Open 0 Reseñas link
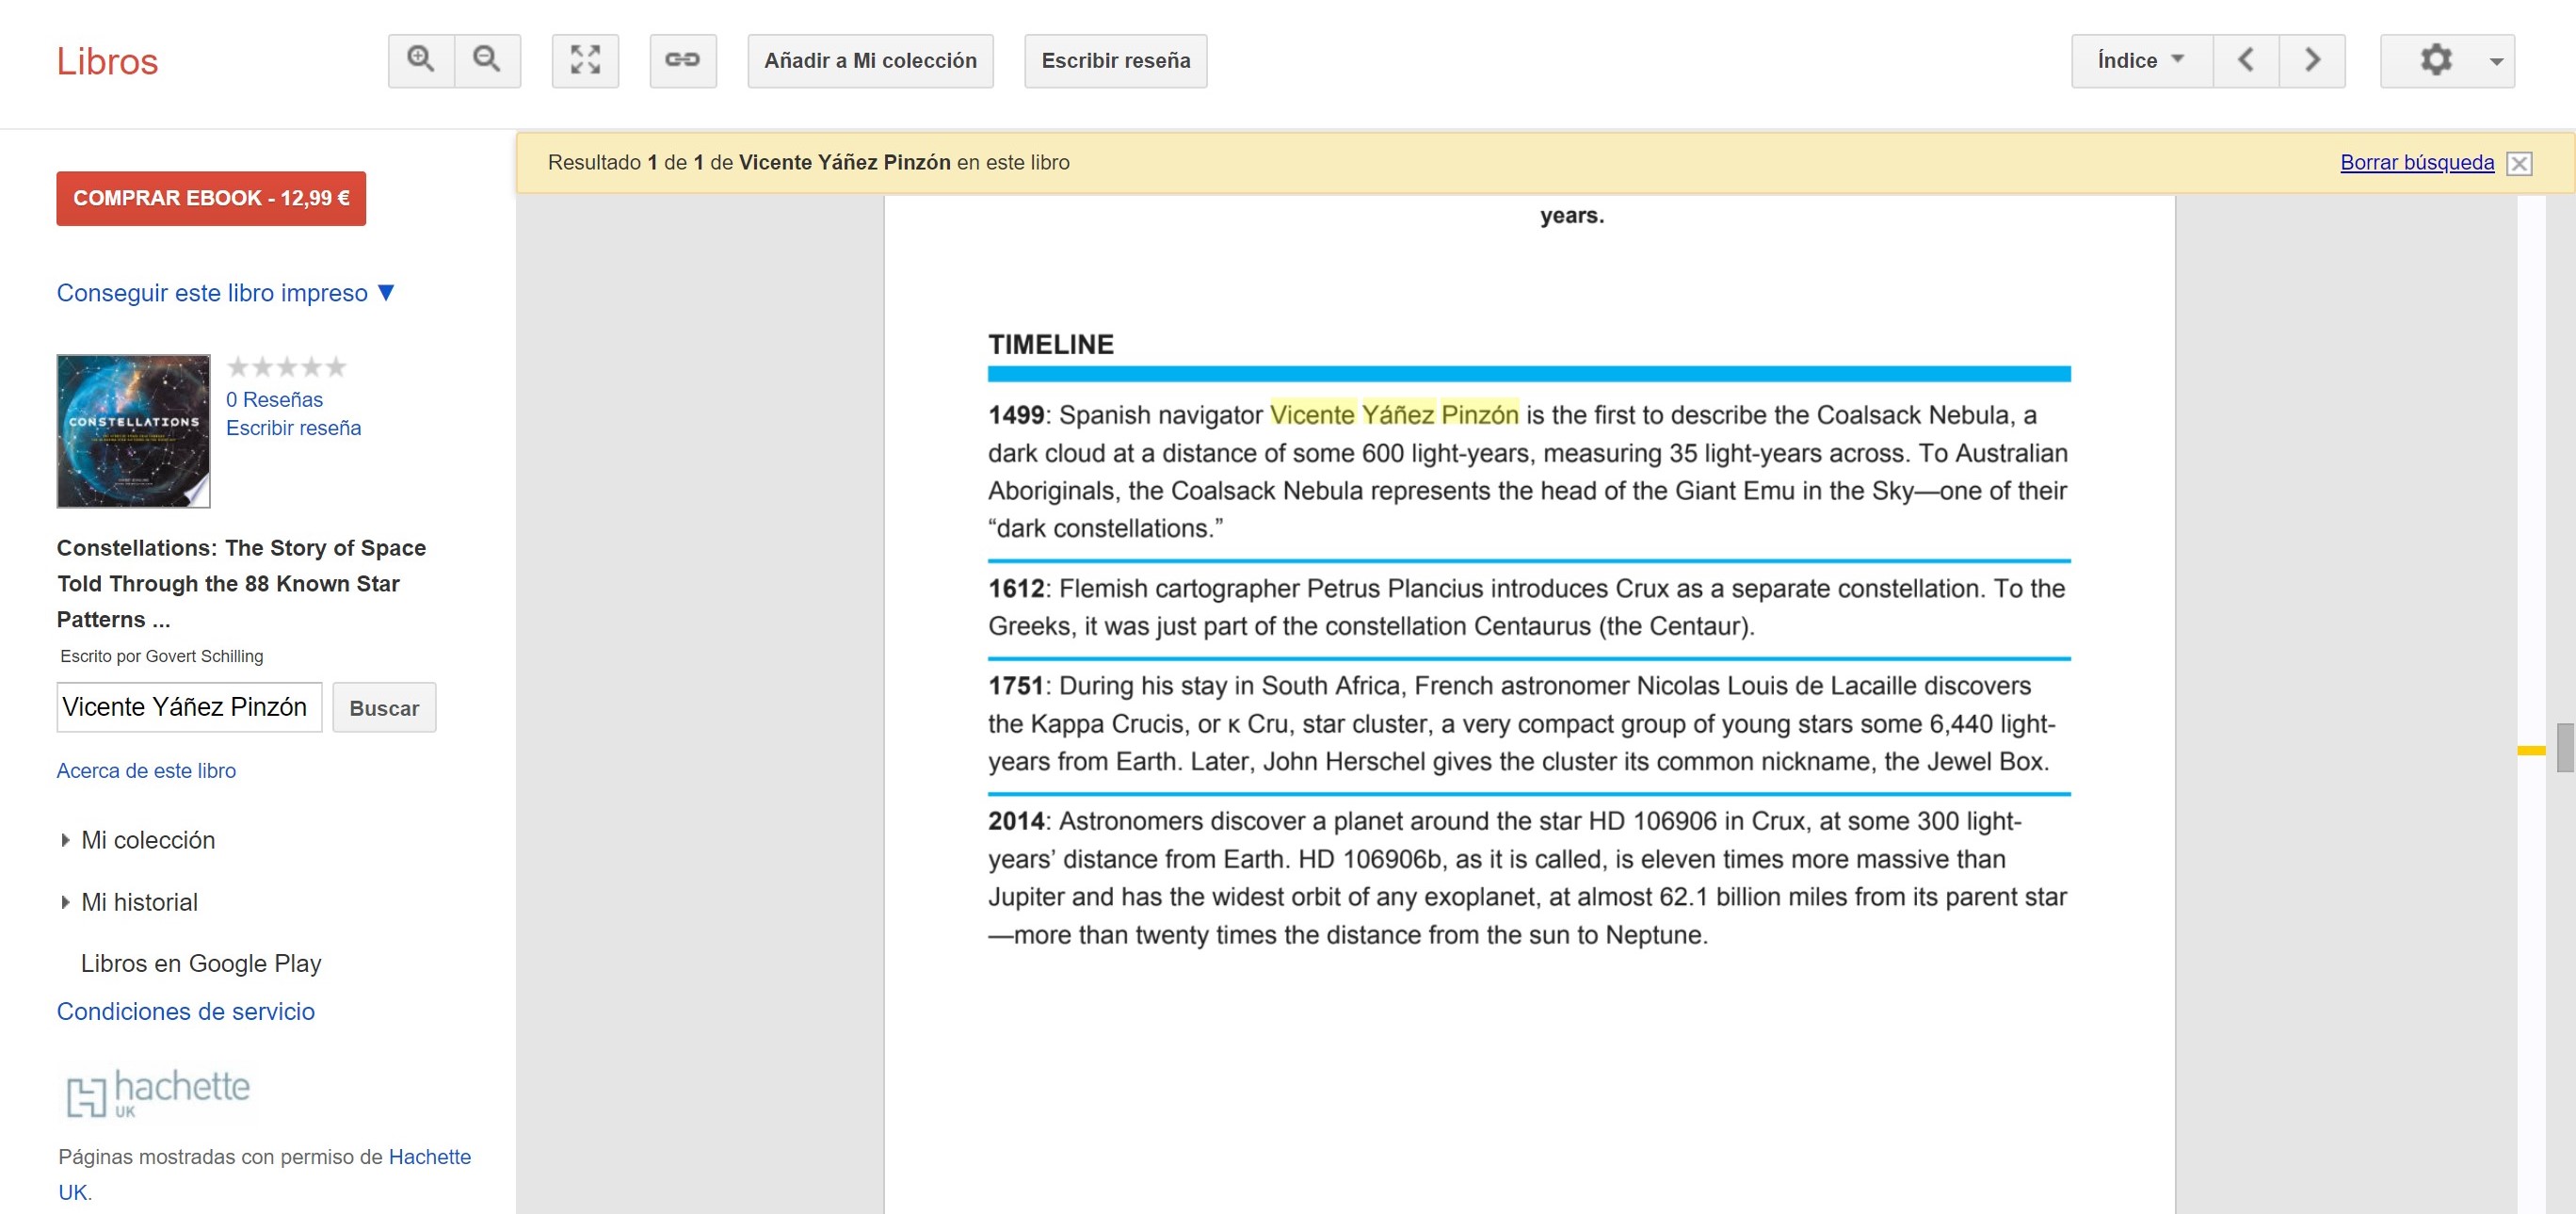 pos(274,399)
